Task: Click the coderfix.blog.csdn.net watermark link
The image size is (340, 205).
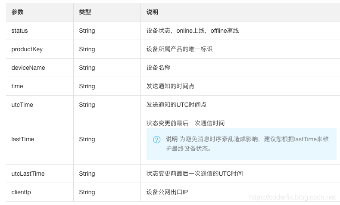Action: click(x=293, y=197)
